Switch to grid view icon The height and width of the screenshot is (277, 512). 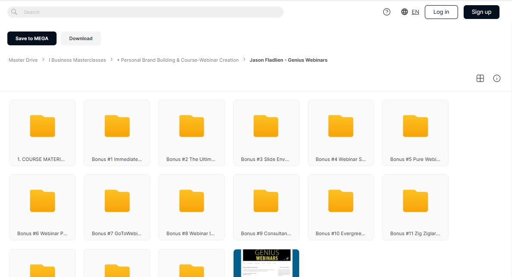(480, 78)
